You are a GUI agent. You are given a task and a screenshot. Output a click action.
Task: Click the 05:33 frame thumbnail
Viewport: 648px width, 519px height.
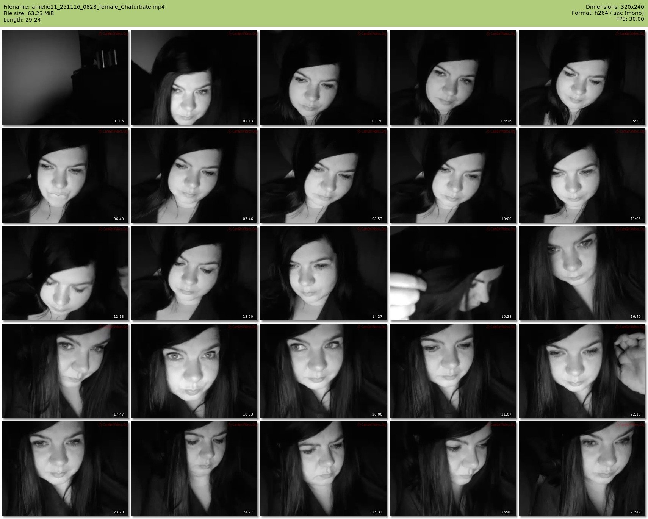point(582,78)
